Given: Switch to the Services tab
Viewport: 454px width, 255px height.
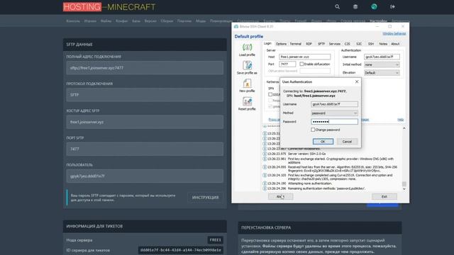Looking at the screenshot, I should (x=334, y=44).
